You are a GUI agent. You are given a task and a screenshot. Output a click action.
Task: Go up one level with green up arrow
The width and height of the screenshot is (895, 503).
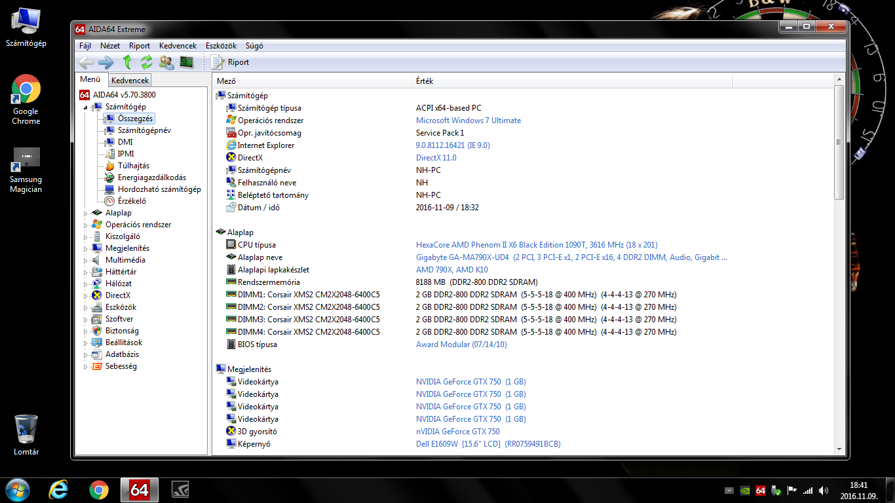click(127, 62)
